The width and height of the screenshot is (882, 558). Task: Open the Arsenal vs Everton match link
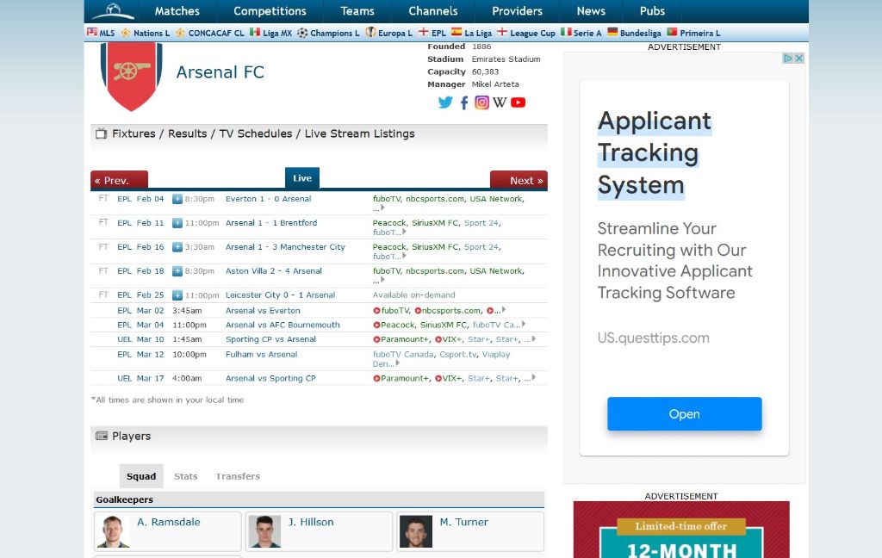pos(263,311)
